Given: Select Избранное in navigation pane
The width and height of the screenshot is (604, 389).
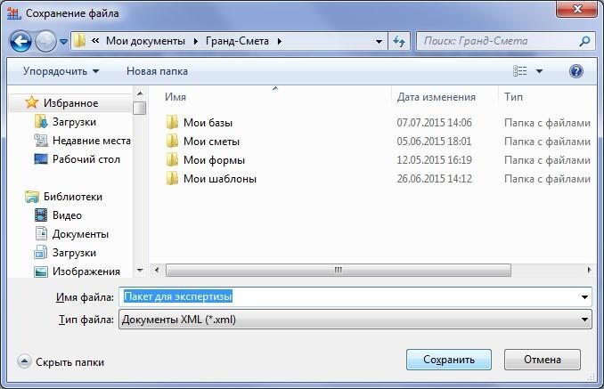Looking at the screenshot, I should point(71,103).
